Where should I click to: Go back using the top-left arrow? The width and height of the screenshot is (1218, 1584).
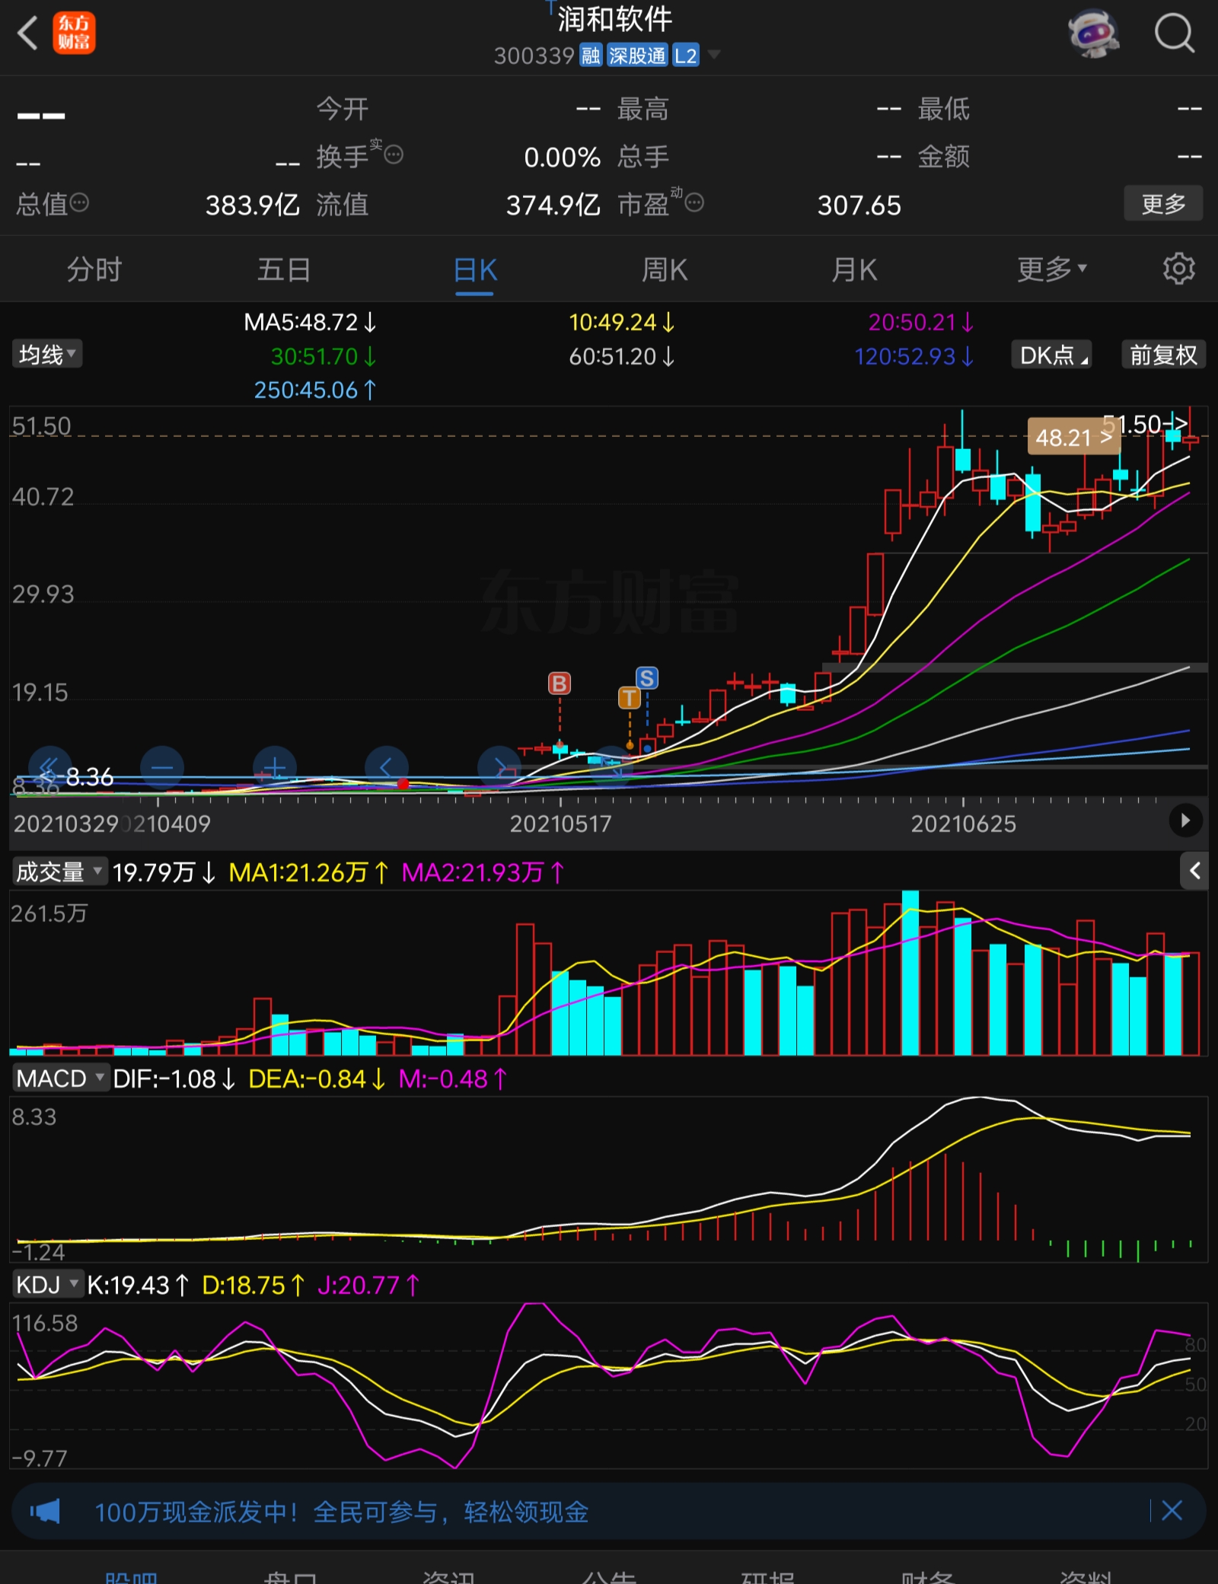click(28, 33)
